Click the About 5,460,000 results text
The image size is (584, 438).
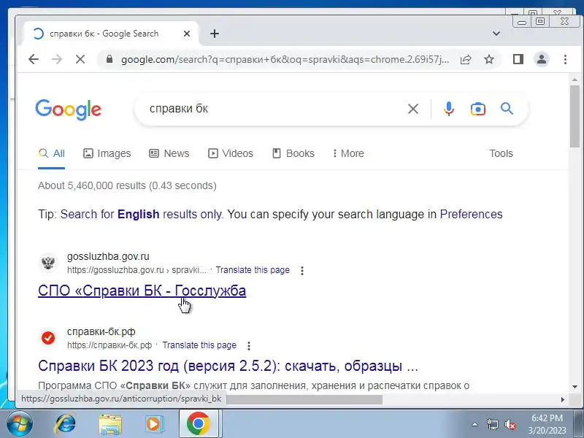127,185
